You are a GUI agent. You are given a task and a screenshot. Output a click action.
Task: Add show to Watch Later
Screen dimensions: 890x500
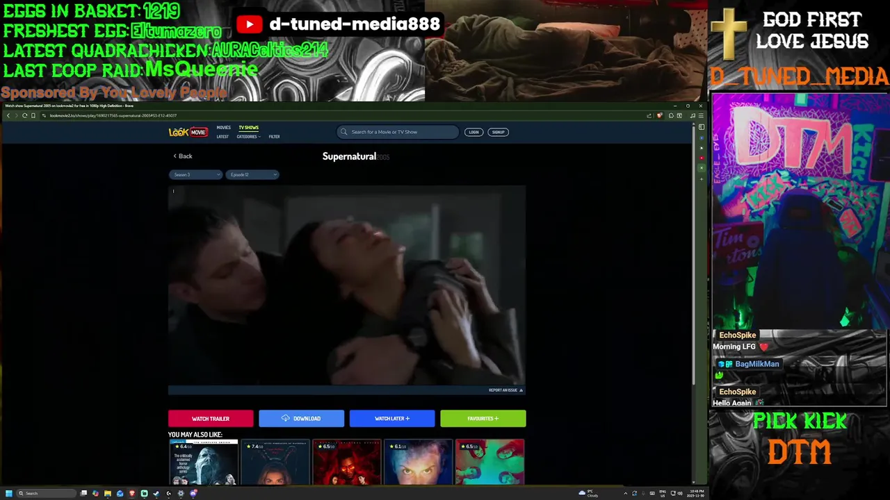coord(392,419)
